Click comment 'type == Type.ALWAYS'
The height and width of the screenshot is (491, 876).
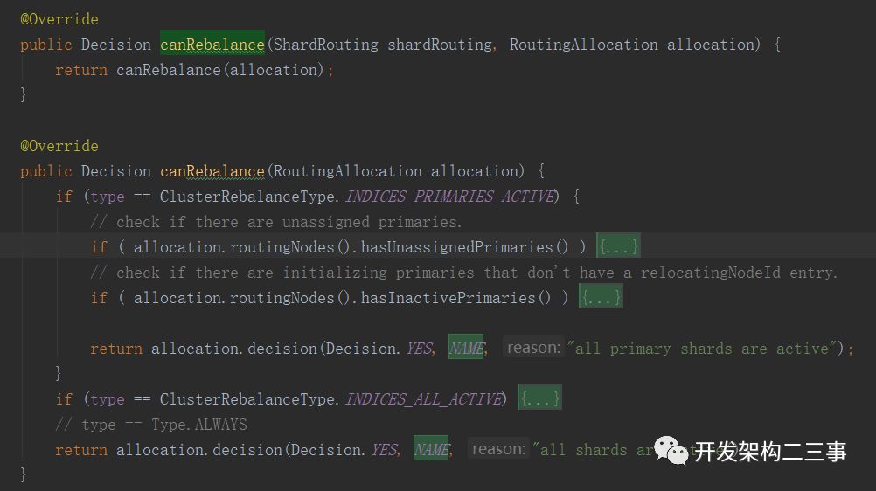[151, 424]
